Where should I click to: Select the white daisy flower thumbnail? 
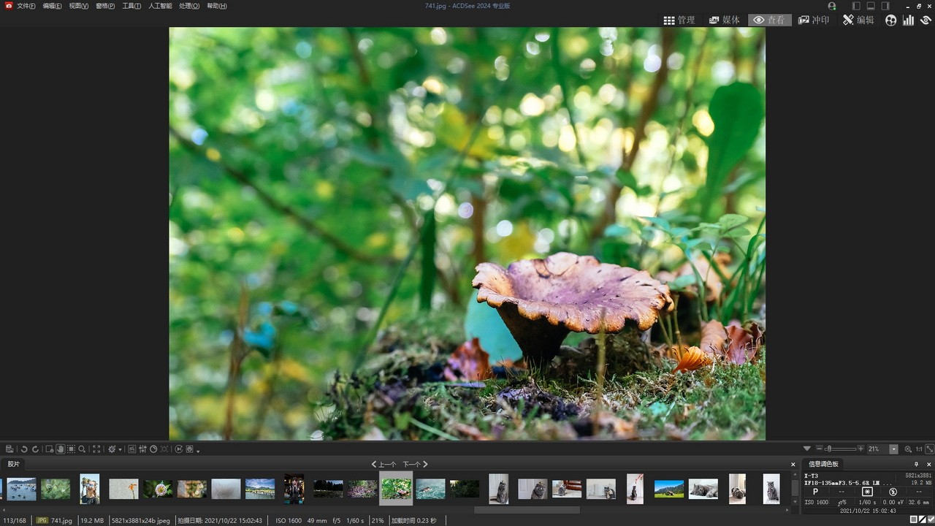point(158,489)
